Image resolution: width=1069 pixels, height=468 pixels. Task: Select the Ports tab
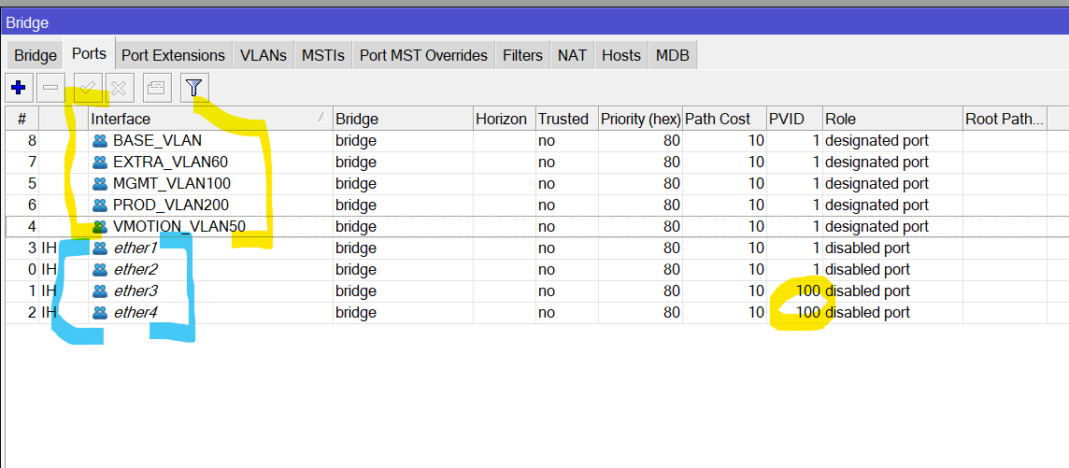pos(90,54)
